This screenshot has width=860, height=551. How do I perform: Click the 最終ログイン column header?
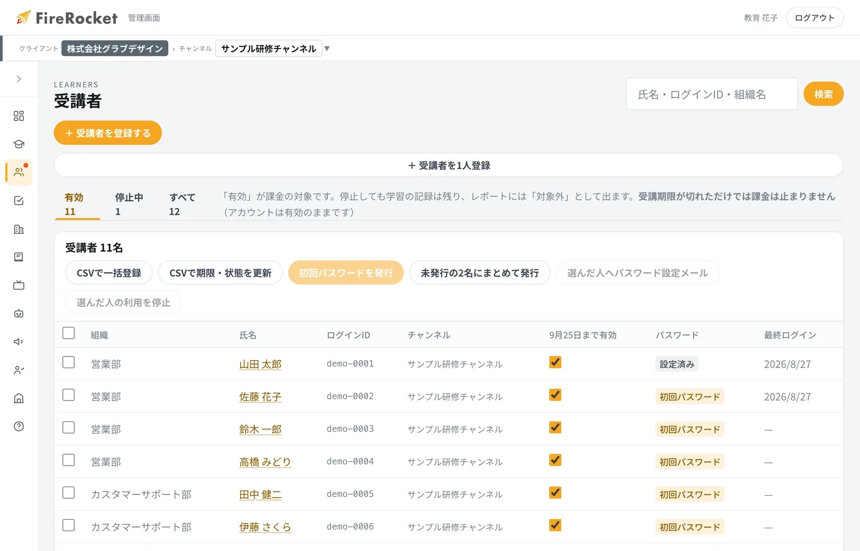pyautogui.click(x=790, y=335)
